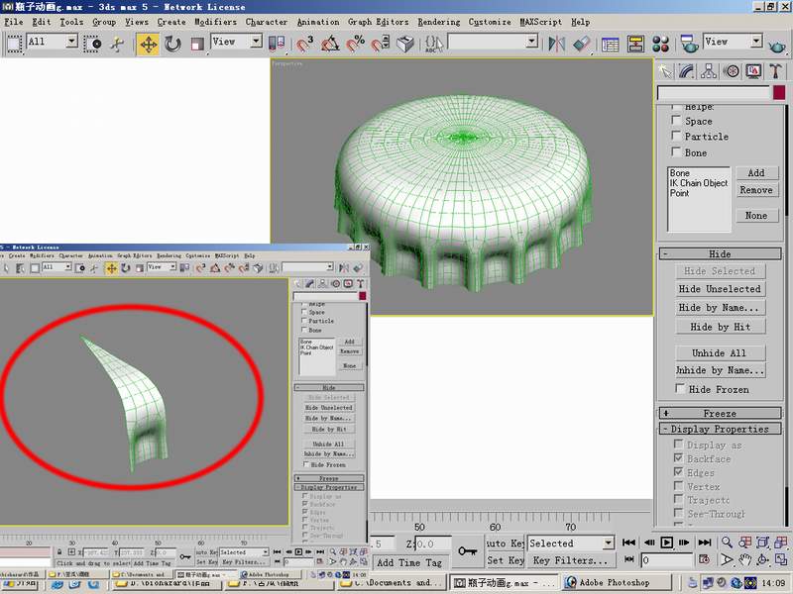This screenshot has height=594, width=793.
Task: Click the Hide Unselected button
Action: click(x=719, y=289)
